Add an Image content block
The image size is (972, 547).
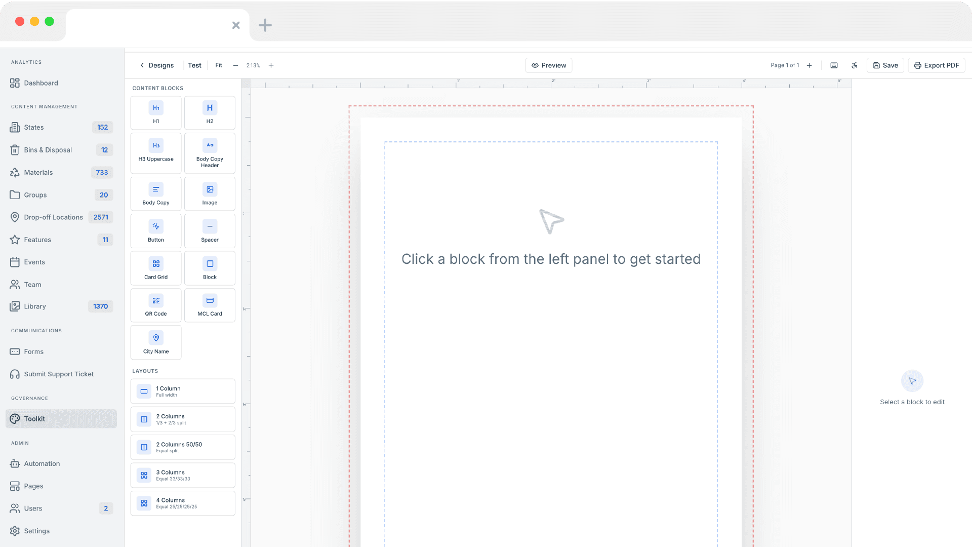210,194
